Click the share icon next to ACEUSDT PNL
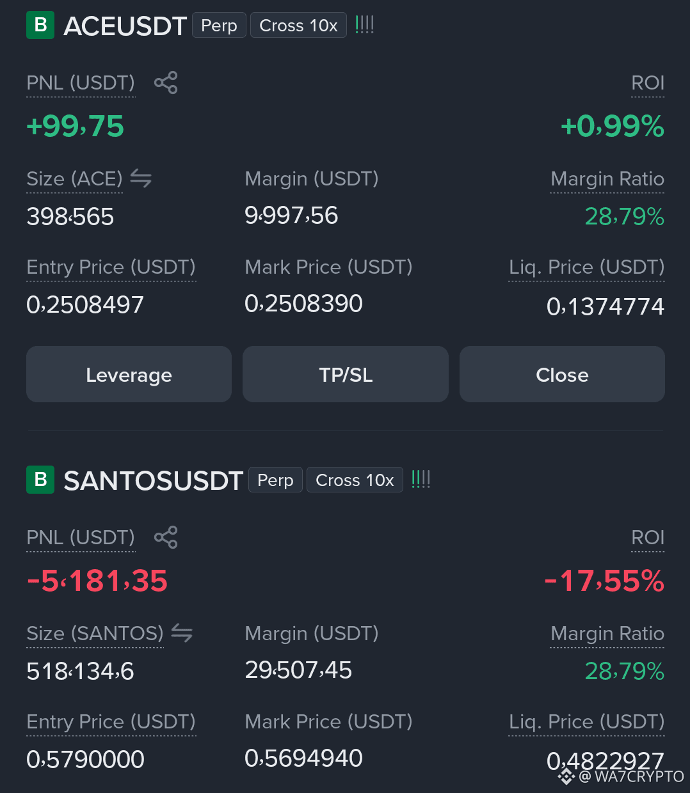Screen dimensions: 690x793 point(166,82)
